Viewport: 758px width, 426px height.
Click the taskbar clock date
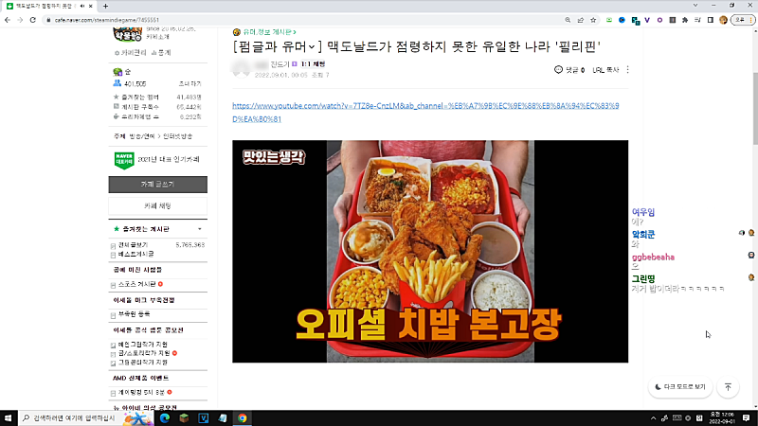click(721, 417)
